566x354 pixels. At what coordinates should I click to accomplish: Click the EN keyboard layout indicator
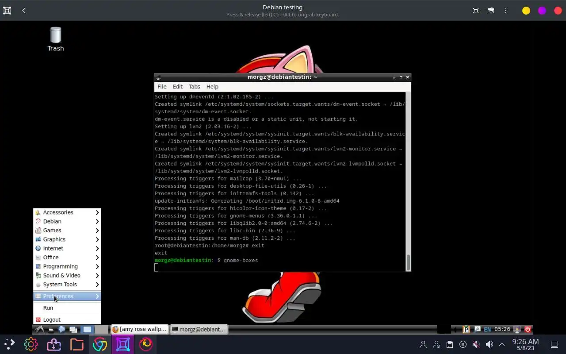click(487, 330)
